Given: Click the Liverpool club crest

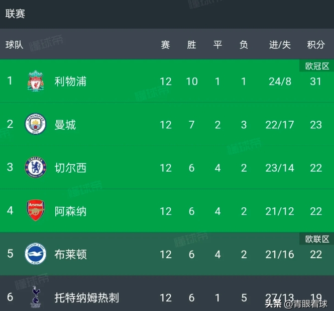Looking at the screenshot, I should click(36, 82).
